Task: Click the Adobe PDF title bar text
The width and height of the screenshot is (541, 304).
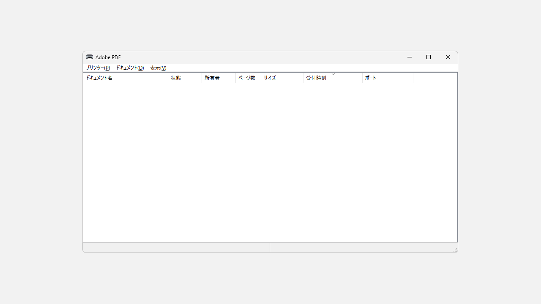Action: pyautogui.click(x=108, y=57)
